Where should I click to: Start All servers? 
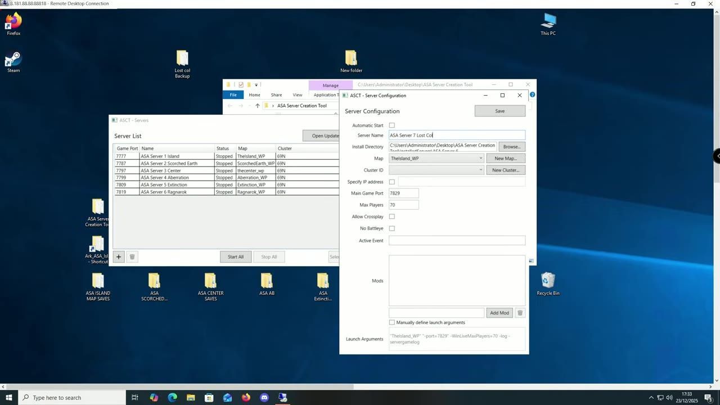236,257
